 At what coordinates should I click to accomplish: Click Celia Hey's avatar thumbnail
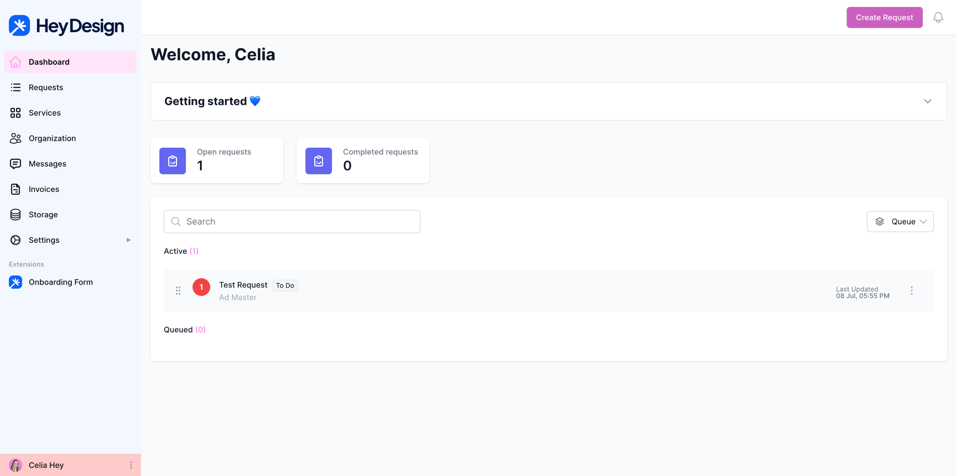(16, 465)
